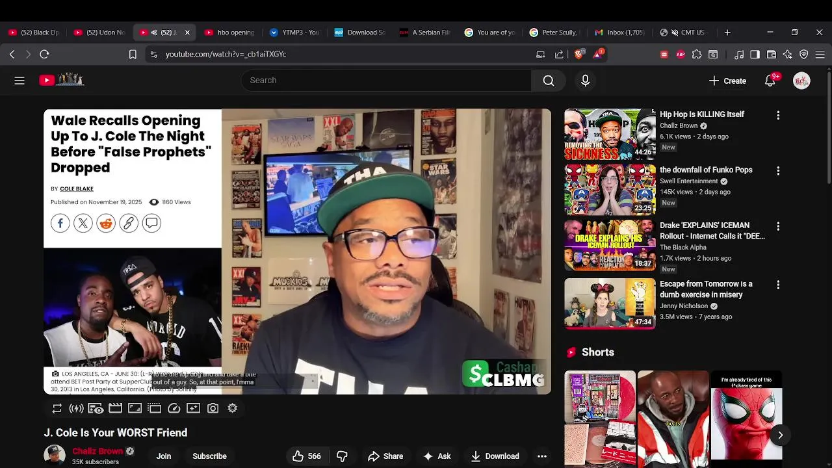The width and height of the screenshot is (832, 468).
Task: Open the notifications bell
Action: [x=770, y=81]
